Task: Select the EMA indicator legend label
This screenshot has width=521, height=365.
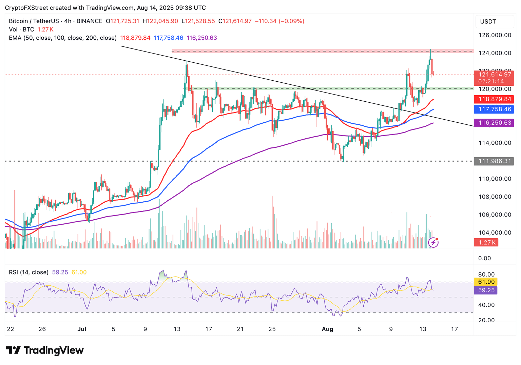Action: (63, 38)
